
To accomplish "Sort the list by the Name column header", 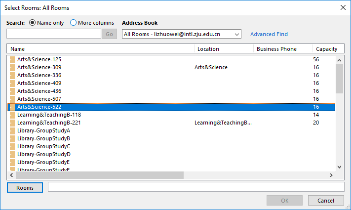I will pos(99,49).
